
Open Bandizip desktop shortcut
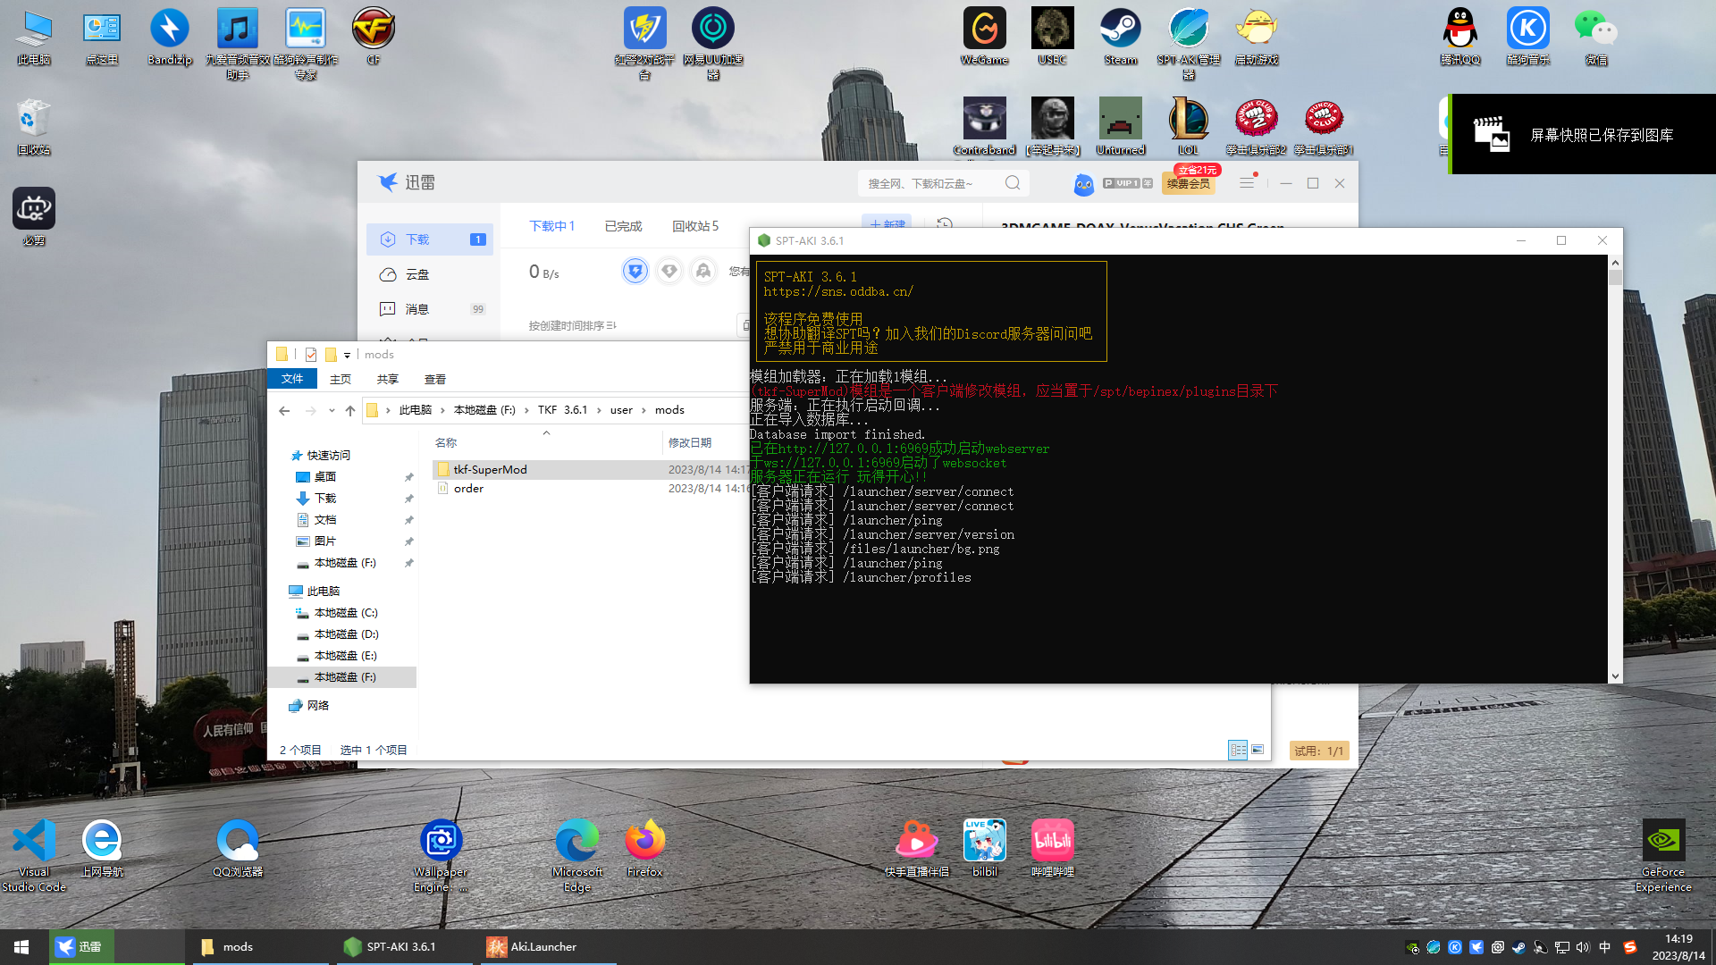pos(170,38)
